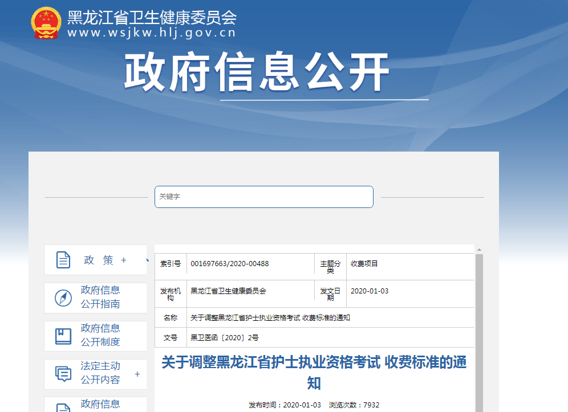
Task: Click the 文号 label cell
Action: click(x=171, y=338)
